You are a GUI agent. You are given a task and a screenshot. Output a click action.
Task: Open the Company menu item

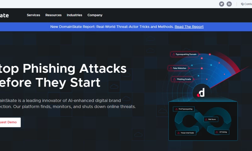click(x=95, y=15)
